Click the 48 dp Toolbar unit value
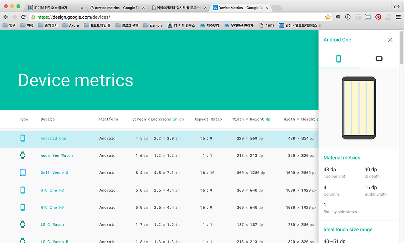 (x=330, y=169)
